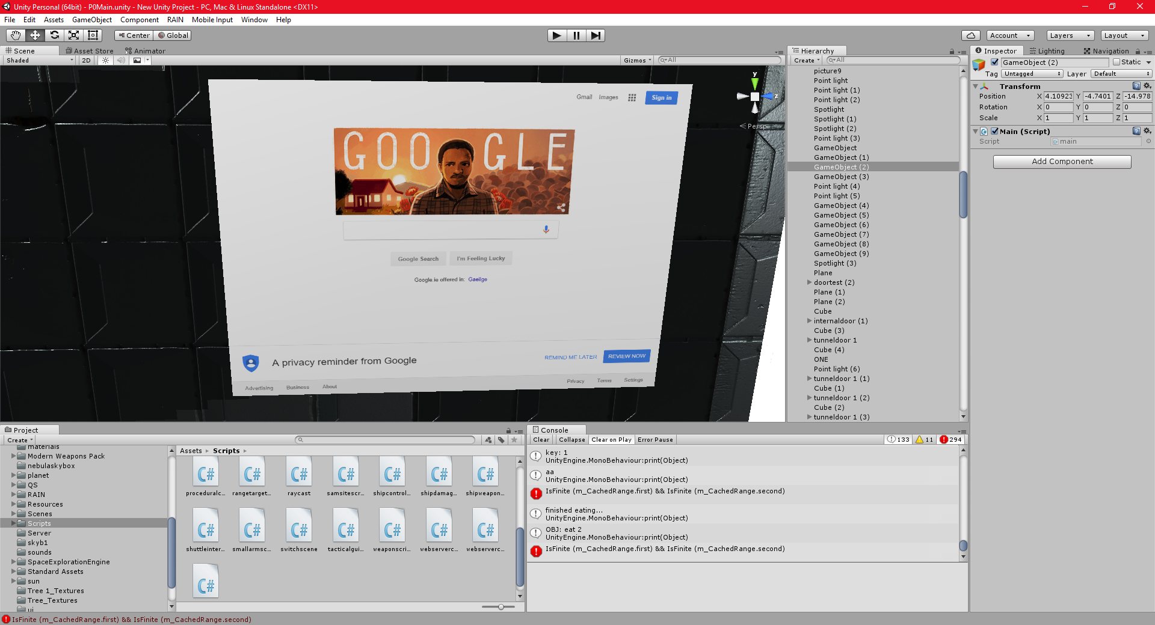Image resolution: width=1155 pixels, height=625 pixels.
Task: Open the GameObject menu
Action: click(x=91, y=20)
